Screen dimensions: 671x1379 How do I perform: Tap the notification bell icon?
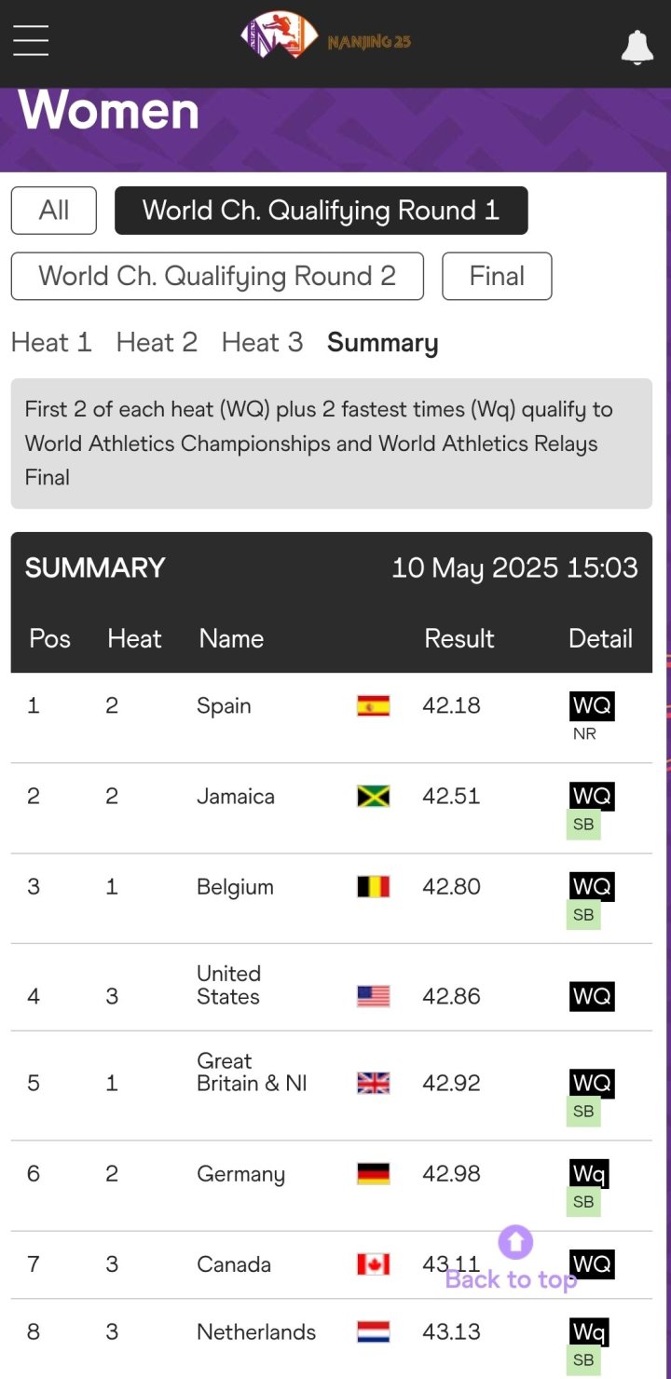point(637,47)
